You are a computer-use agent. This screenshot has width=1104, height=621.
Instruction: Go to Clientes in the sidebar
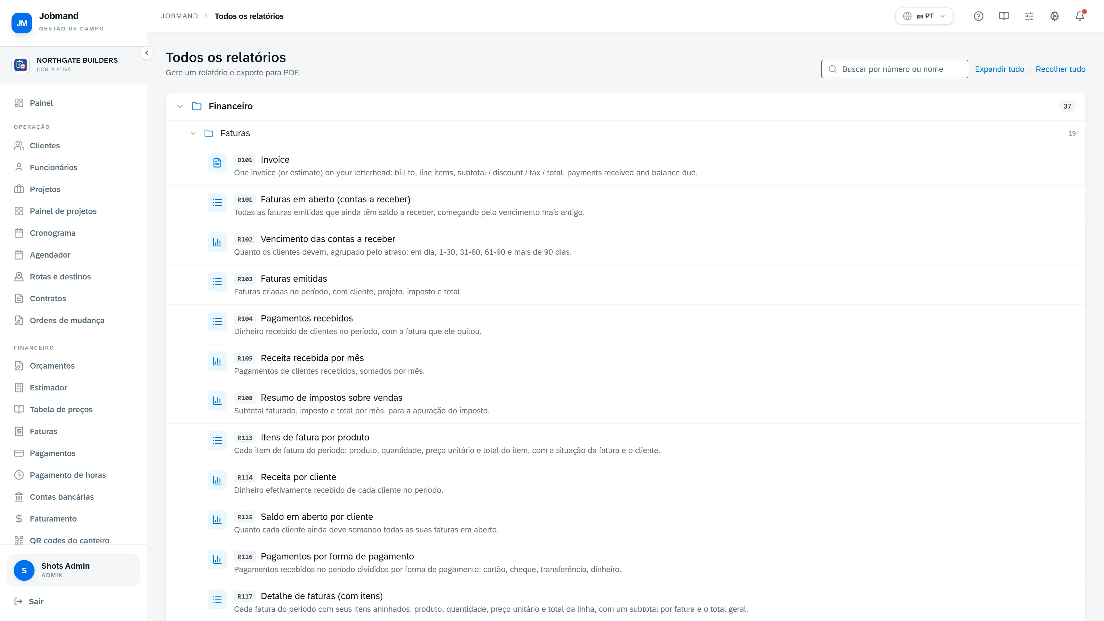point(73,146)
